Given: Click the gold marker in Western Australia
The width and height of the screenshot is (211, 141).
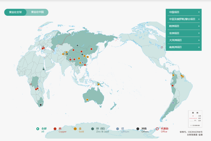Looking at the screenshot, I should pos(87,100).
